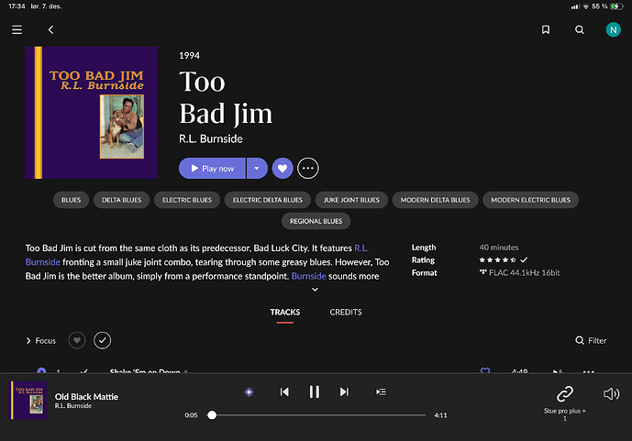This screenshot has height=441, width=632.
Task: Click the Wi-Fi status icon
Action: click(586, 6)
